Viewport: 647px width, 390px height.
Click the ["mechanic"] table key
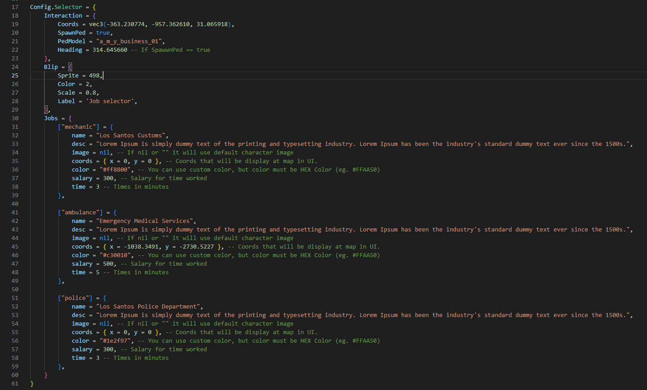[x=78, y=127]
